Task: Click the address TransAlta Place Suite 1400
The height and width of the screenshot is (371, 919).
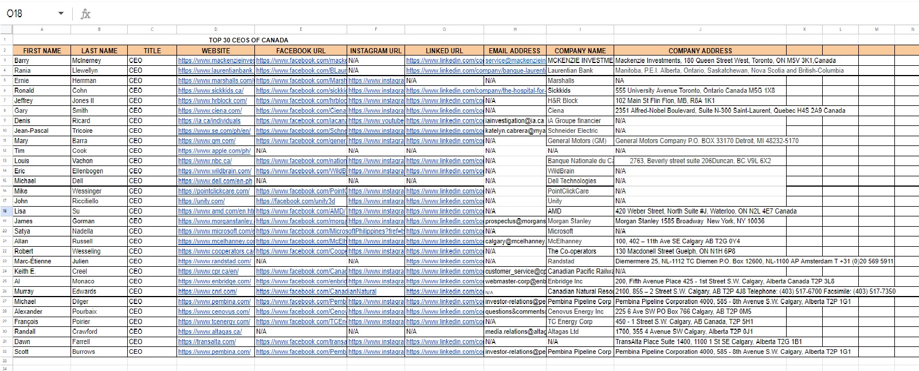Action: (x=709, y=341)
